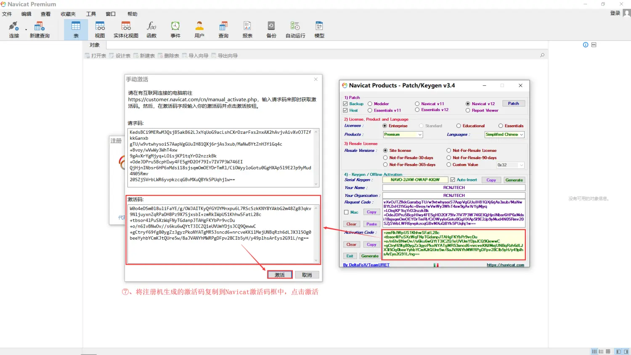Open the 编辑 (Edit) menu

(26, 14)
